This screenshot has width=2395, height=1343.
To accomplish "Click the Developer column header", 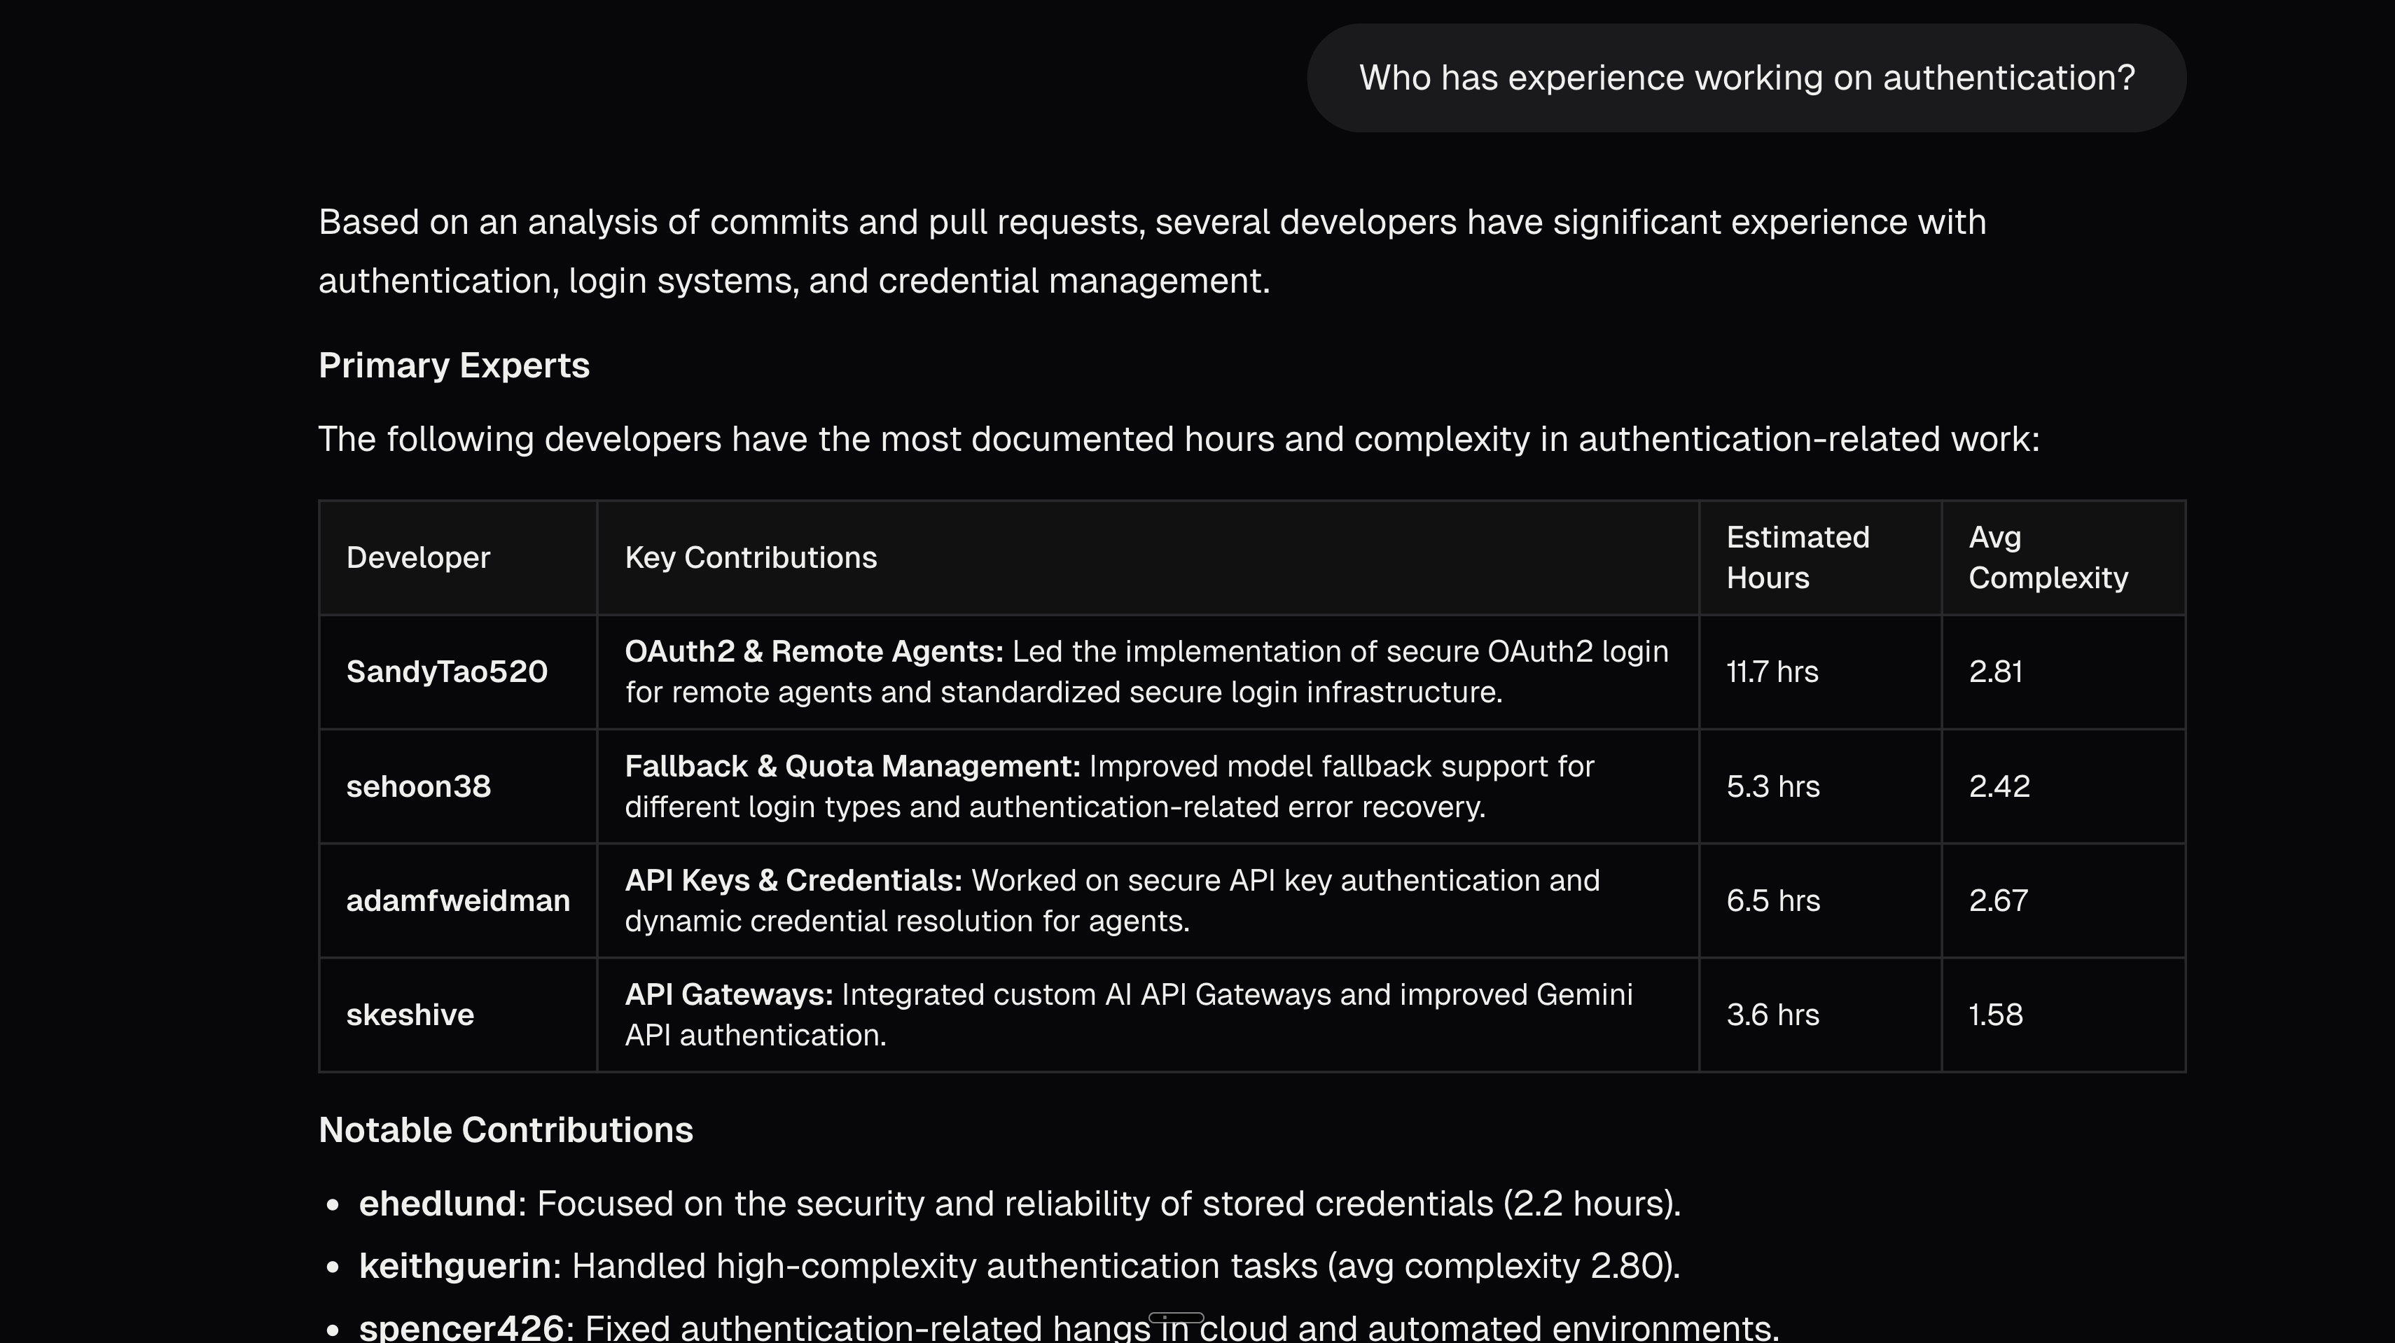I will point(417,557).
